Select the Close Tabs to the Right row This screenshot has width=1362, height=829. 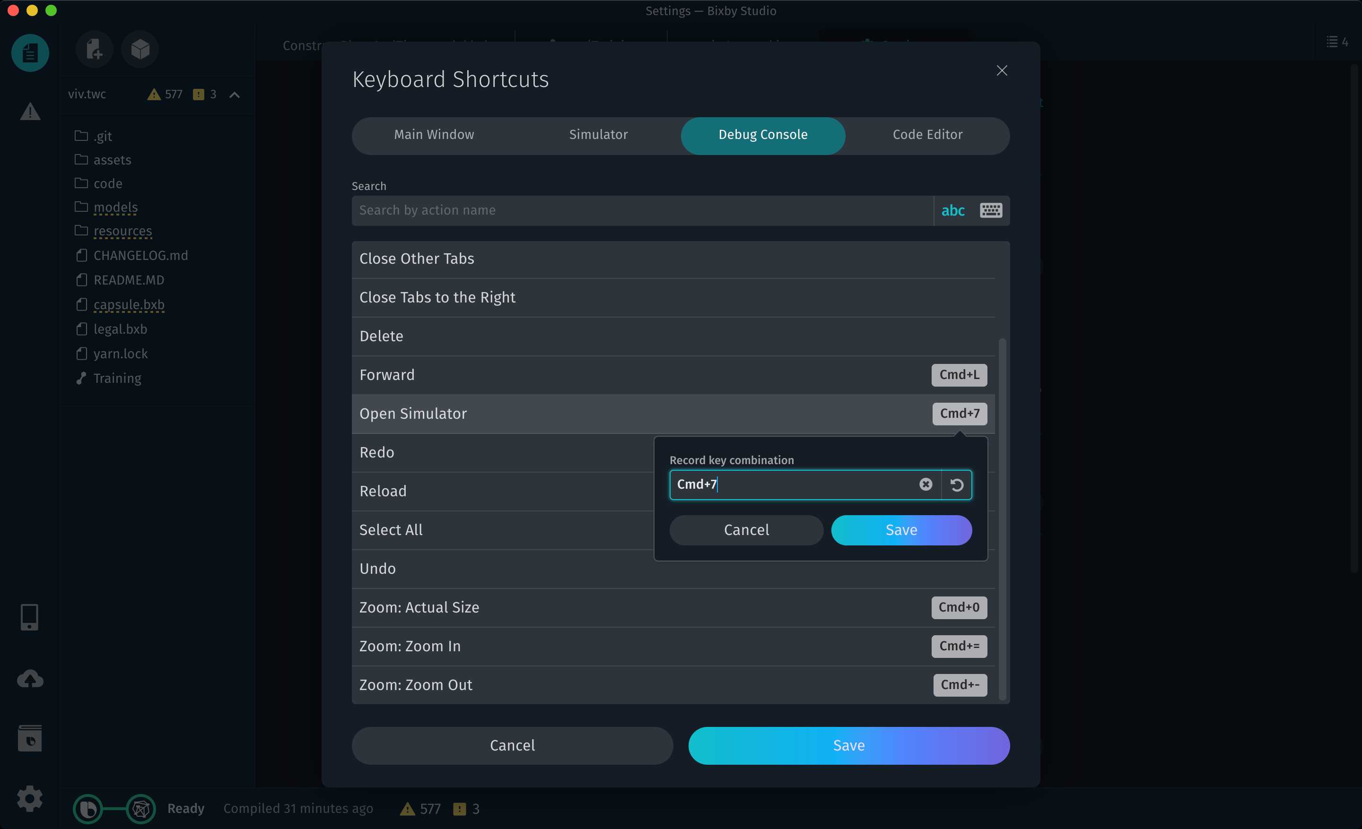pyautogui.click(x=673, y=298)
